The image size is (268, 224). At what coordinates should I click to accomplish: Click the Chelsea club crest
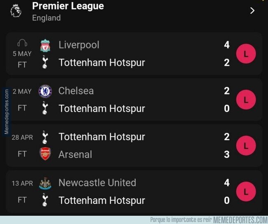coord(45,91)
